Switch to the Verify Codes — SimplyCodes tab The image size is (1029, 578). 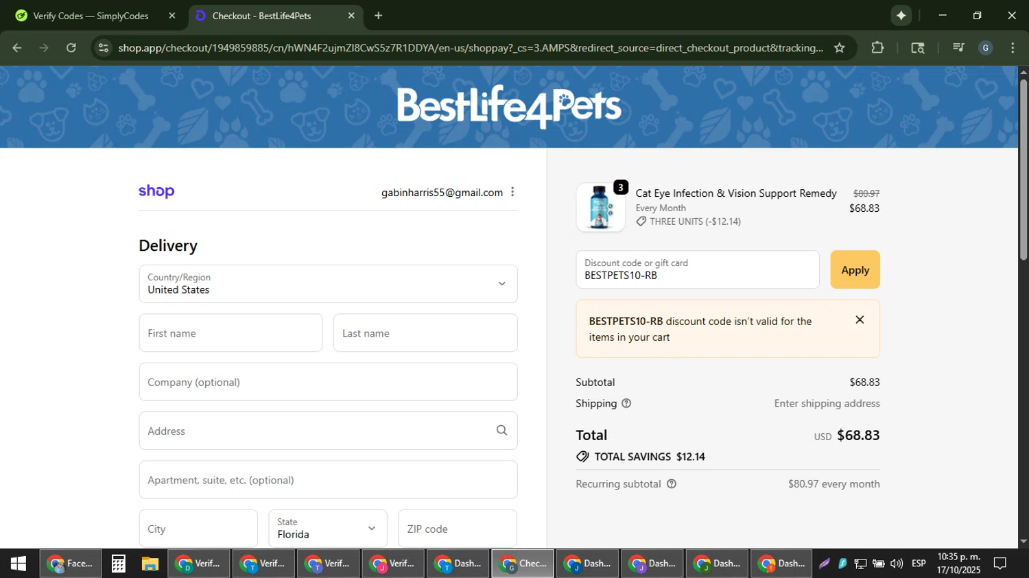pos(91,16)
